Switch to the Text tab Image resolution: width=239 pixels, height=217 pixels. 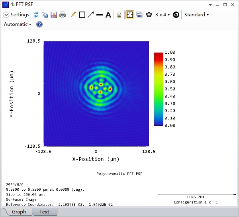click(44, 212)
